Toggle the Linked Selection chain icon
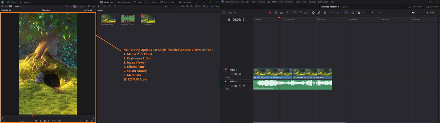 click(x=319, y=13)
